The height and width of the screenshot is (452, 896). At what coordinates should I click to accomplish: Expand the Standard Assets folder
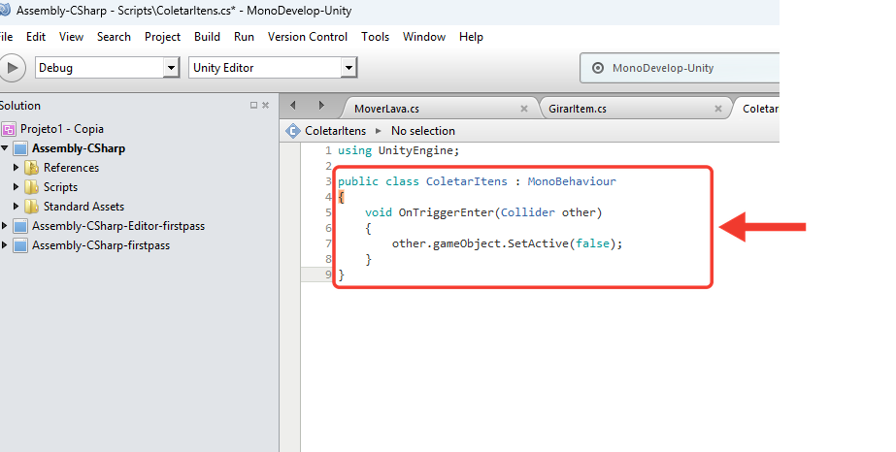(16, 207)
